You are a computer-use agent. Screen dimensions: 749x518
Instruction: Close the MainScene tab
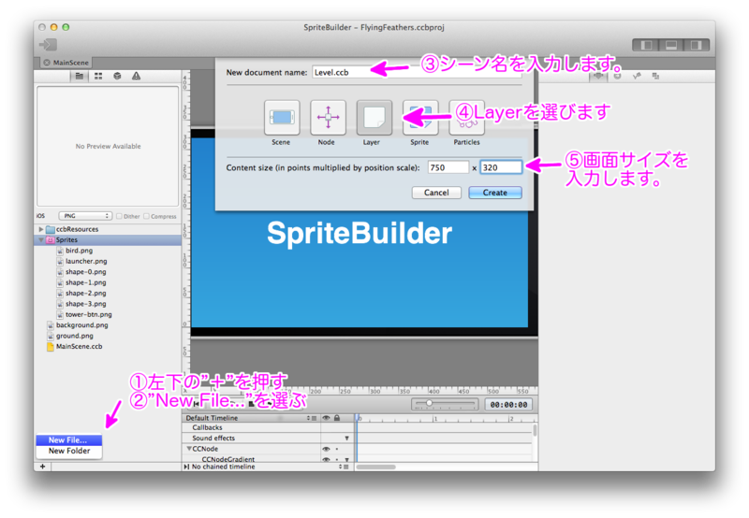47,63
